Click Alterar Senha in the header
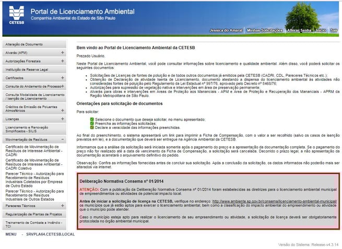Image resolution: width=342 pixels, height=249 pixels. [x=299, y=30]
